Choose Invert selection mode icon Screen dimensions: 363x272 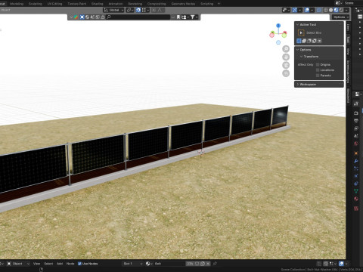pyautogui.click(x=315, y=41)
